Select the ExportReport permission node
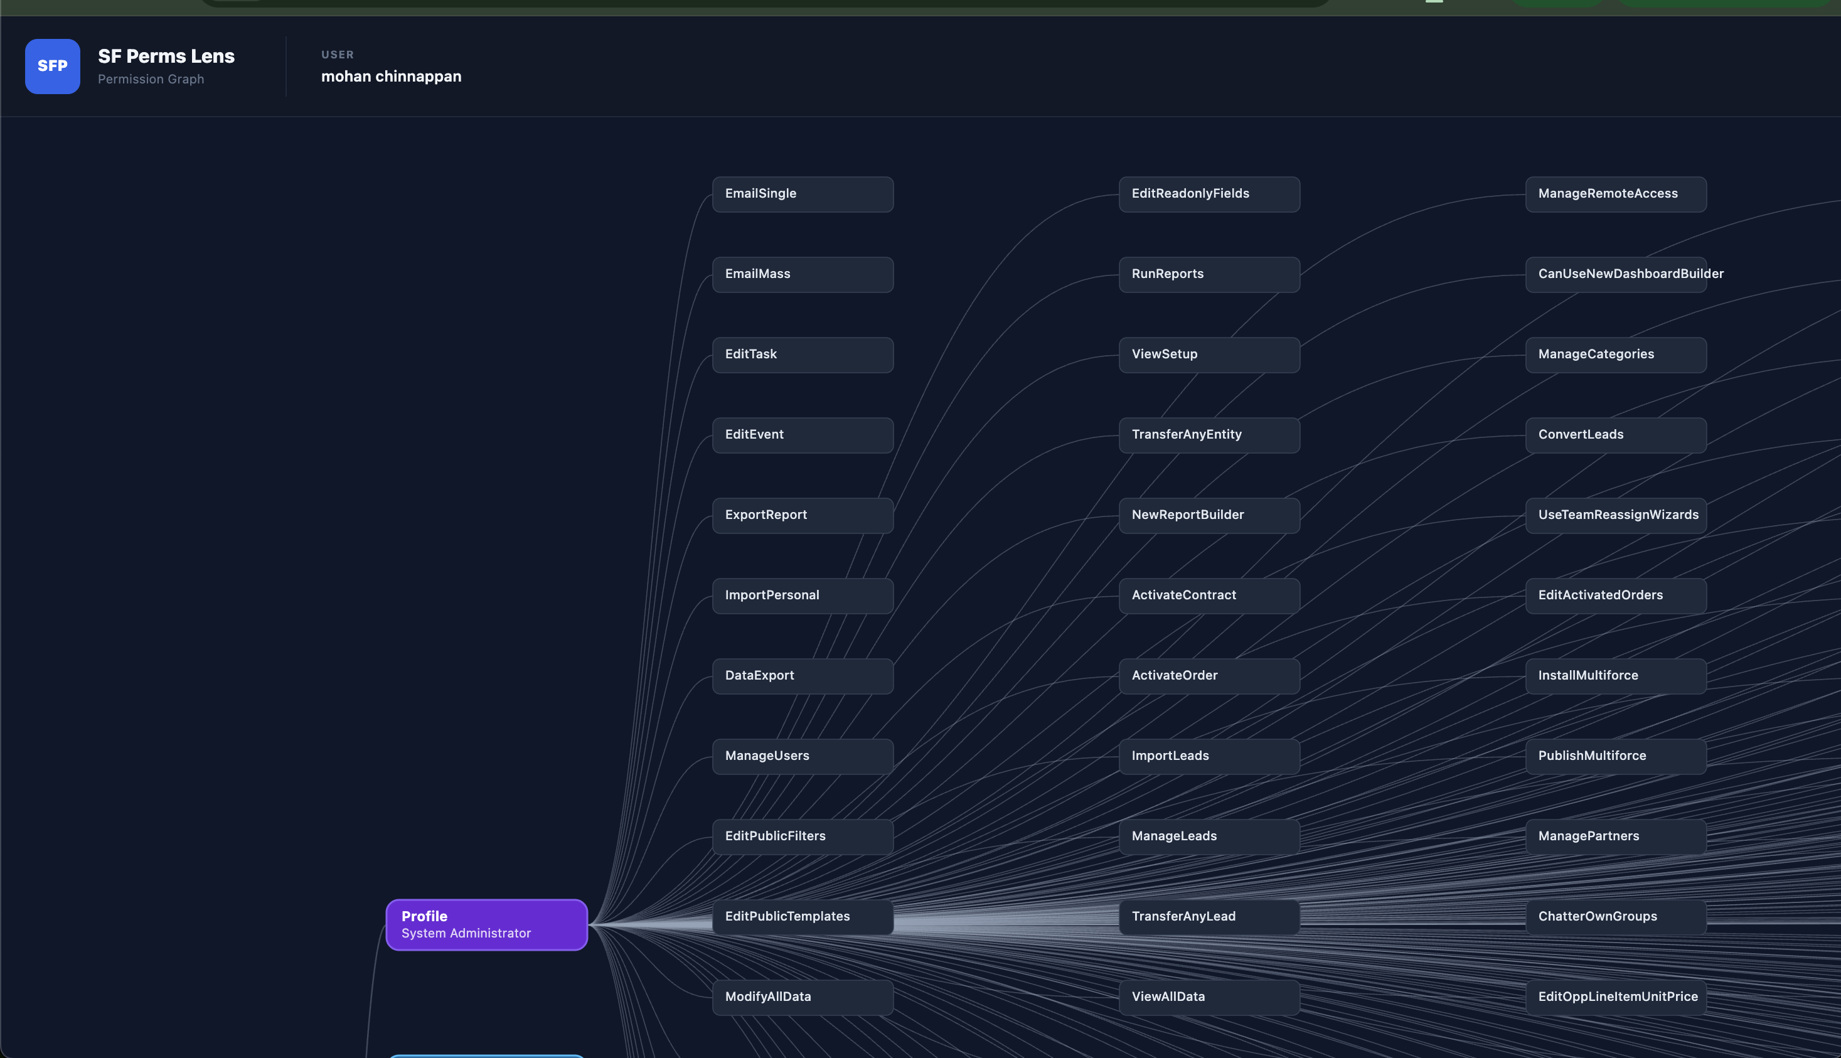This screenshot has height=1058, width=1841. [x=803, y=515]
